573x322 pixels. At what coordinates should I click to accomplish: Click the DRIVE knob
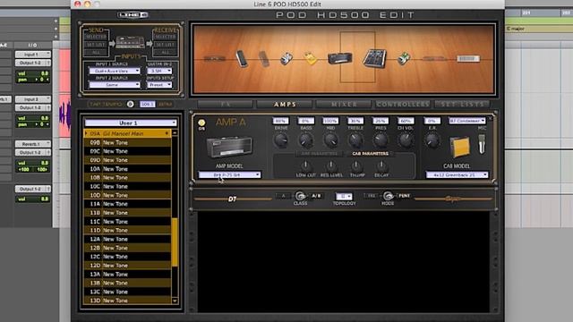pos(280,140)
